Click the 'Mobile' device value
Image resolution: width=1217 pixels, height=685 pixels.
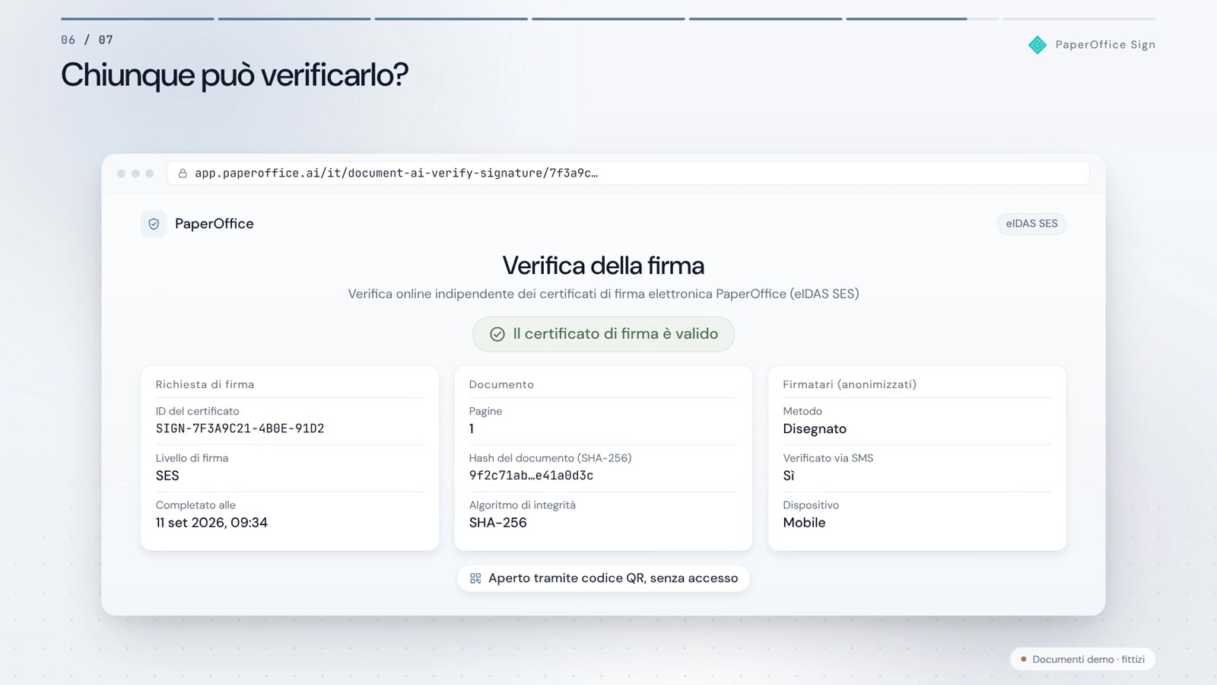click(804, 523)
